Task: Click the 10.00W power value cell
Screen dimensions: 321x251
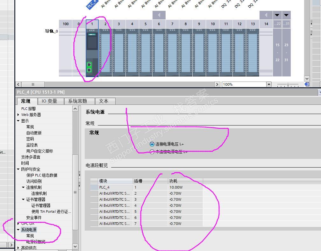Action: 185,187
